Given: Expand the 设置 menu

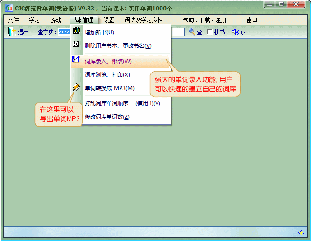Looking at the screenshot, I should point(109,20).
